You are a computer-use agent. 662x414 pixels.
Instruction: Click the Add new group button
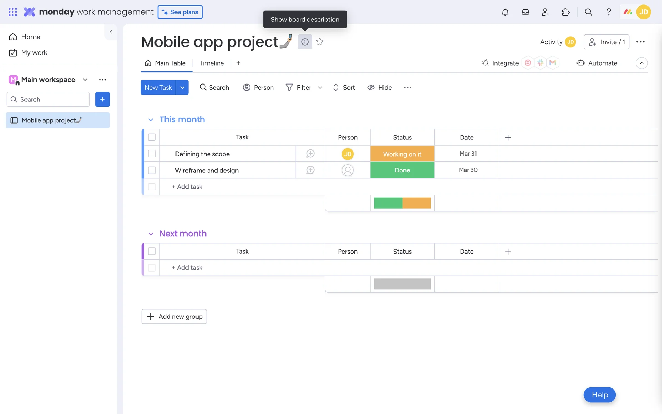(x=174, y=316)
